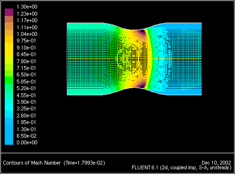Click the legend value 1.30e+00
235x174 pixels.
[x=27, y=7]
